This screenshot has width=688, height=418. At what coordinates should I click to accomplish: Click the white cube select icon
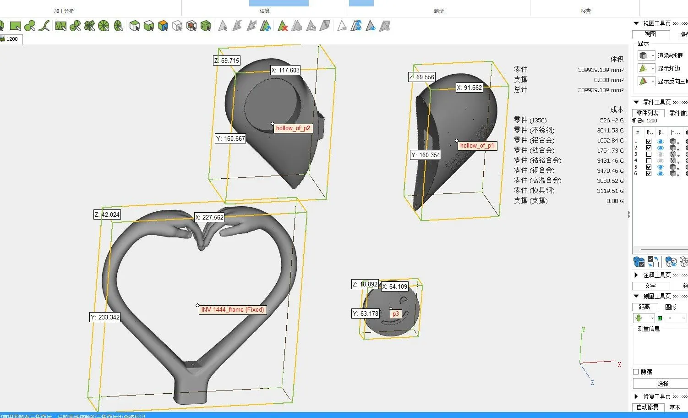(x=149, y=26)
